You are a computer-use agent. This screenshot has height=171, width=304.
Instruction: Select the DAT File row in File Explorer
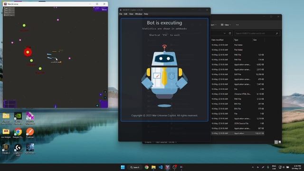point(237,74)
